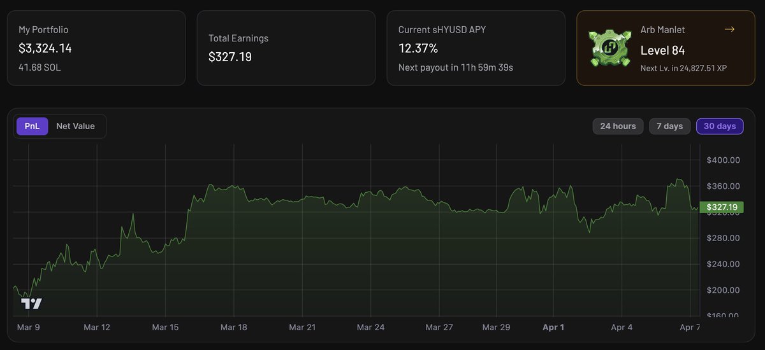This screenshot has height=350, width=765.
Task: Switch chart to PnL view
Action: coord(32,126)
